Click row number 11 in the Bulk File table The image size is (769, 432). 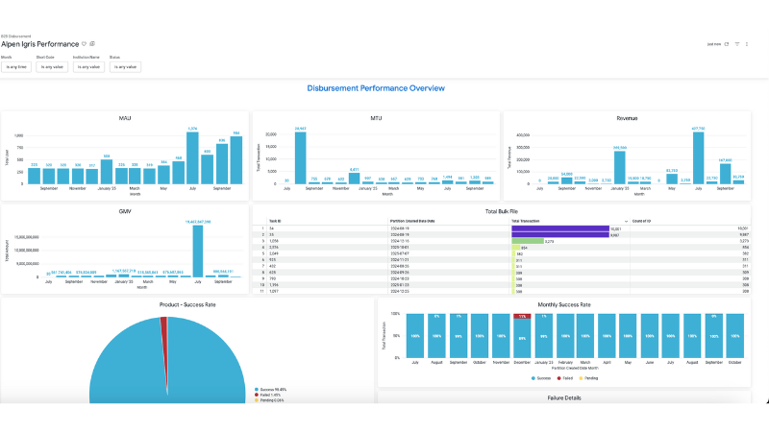click(x=261, y=292)
